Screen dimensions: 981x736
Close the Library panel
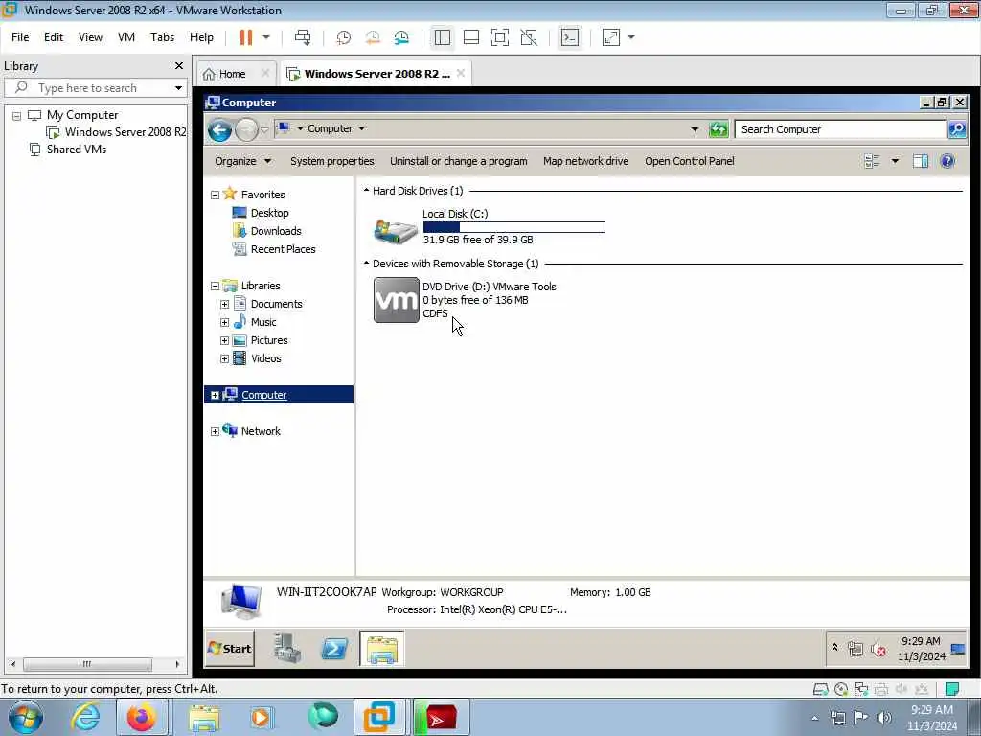tap(179, 66)
